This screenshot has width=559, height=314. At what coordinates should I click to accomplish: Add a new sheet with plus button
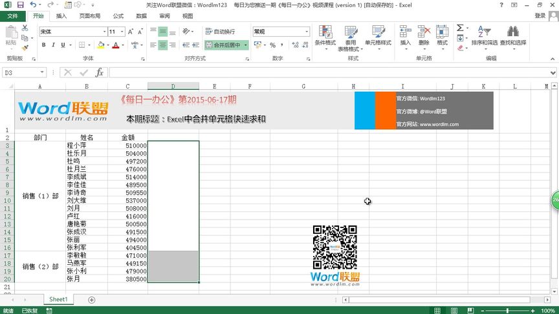coord(92,300)
